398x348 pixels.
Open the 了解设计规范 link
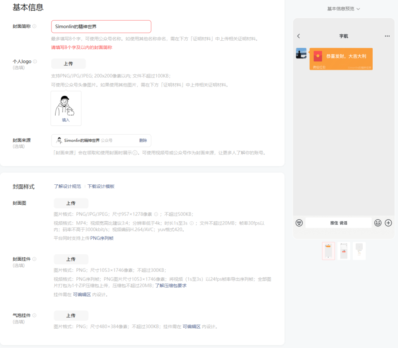(x=67, y=186)
